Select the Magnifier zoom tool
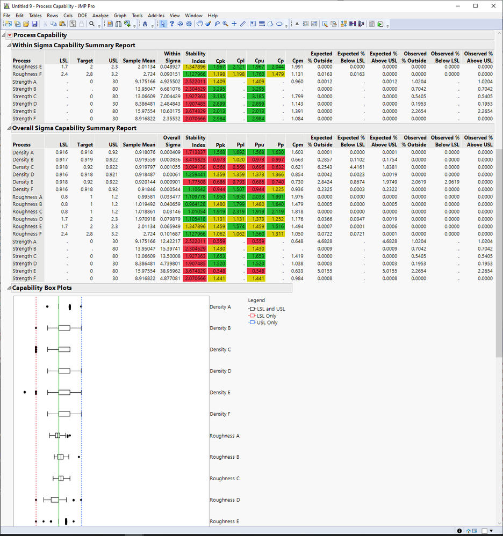This screenshot has width=503, height=536. click(224, 24)
